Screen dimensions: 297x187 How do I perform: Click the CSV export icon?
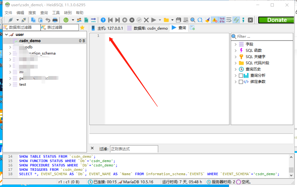click(x=86, y=20)
